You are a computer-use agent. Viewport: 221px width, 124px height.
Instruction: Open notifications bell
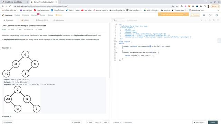point(204,15)
